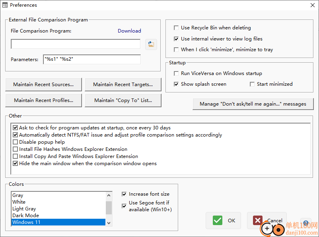Enable Install Copy And Paste Windows Explorer Extension
The height and width of the screenshot is (237, 319).
pyautogui.click(x=15, y=156)
